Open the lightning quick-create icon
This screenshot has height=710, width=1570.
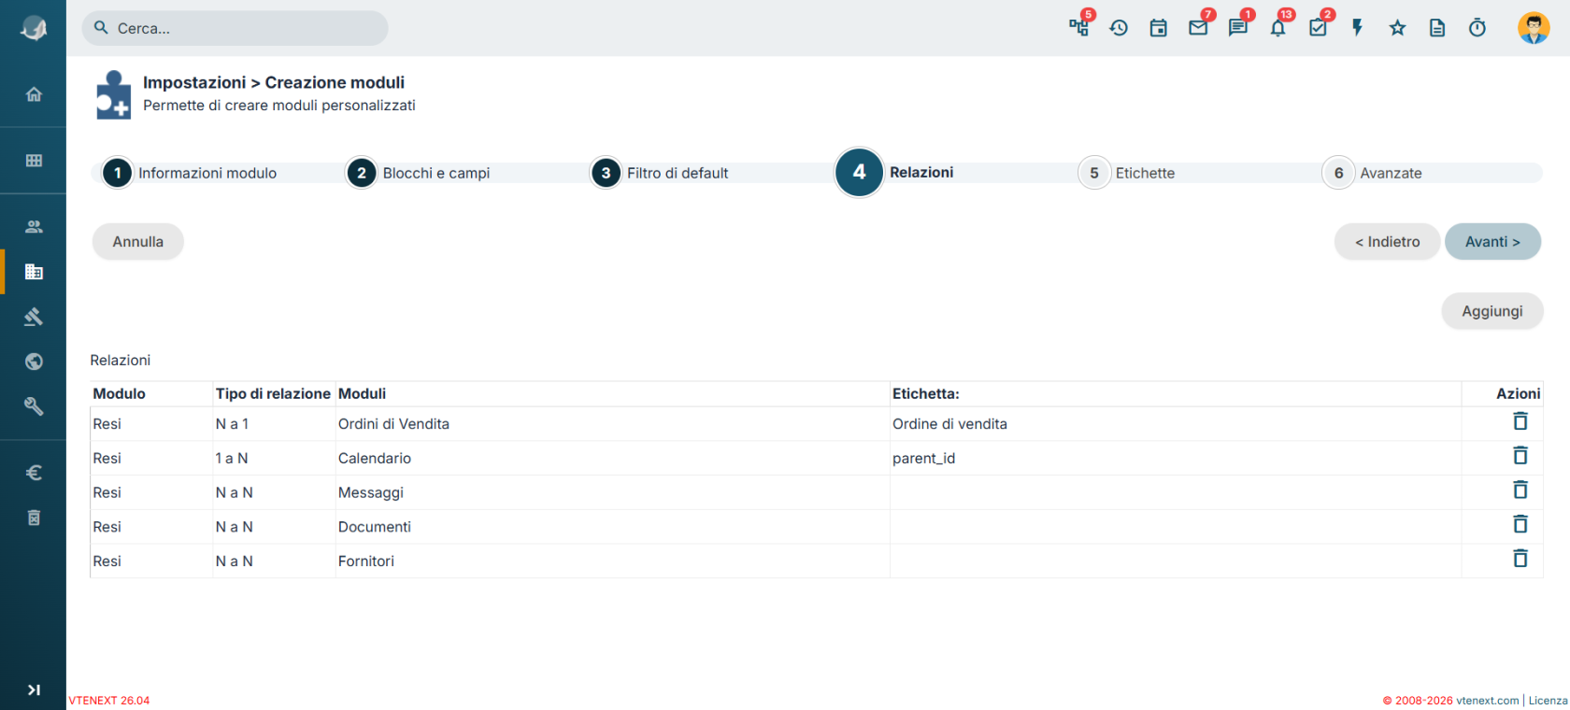click(x=1358, y=28)
